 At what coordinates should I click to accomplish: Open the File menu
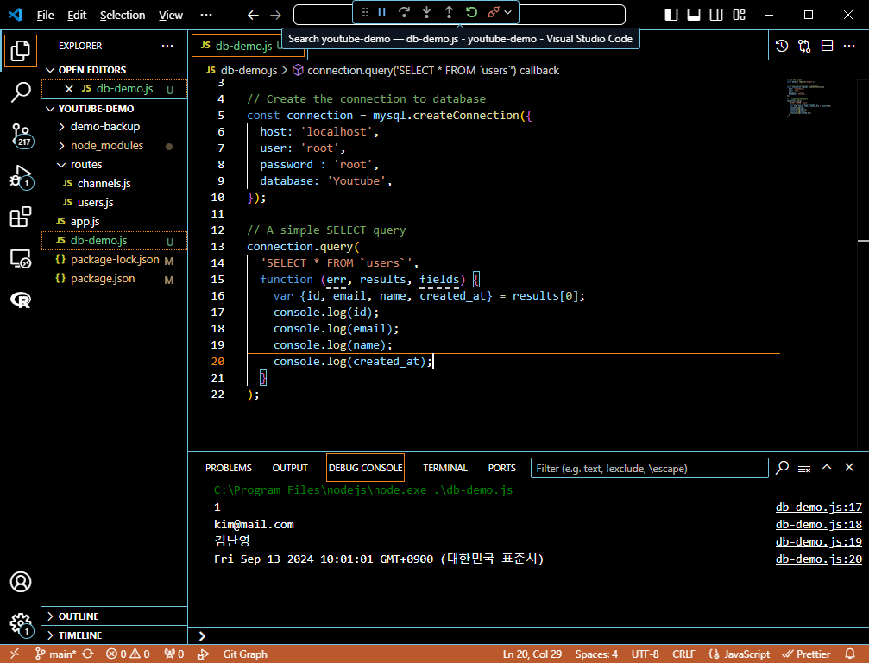click(46, 15)
